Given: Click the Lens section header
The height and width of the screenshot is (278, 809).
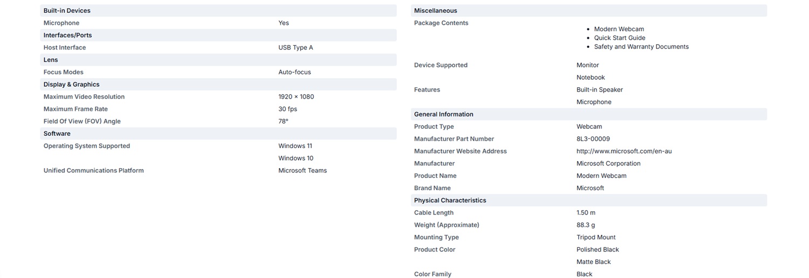Looking at the screenshot, I should [218, 60].
